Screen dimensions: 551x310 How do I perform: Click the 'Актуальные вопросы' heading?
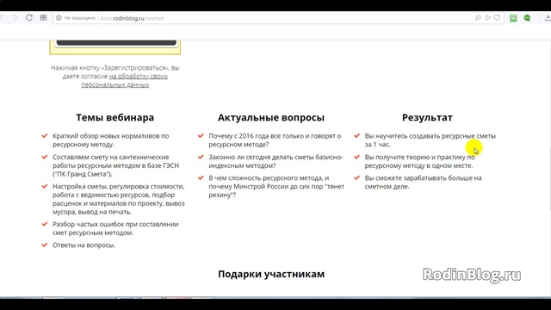point(271,117)
